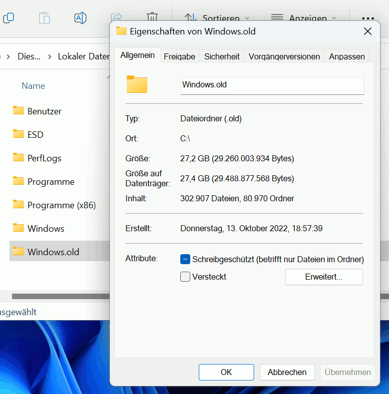This screenshot has height=394, width=389.
Task: Expand the Sortieren dropdown
Action: click(212, 18)
